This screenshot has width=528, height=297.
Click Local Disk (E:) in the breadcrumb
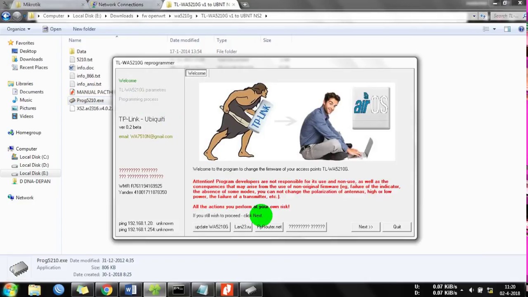[87, 16]
